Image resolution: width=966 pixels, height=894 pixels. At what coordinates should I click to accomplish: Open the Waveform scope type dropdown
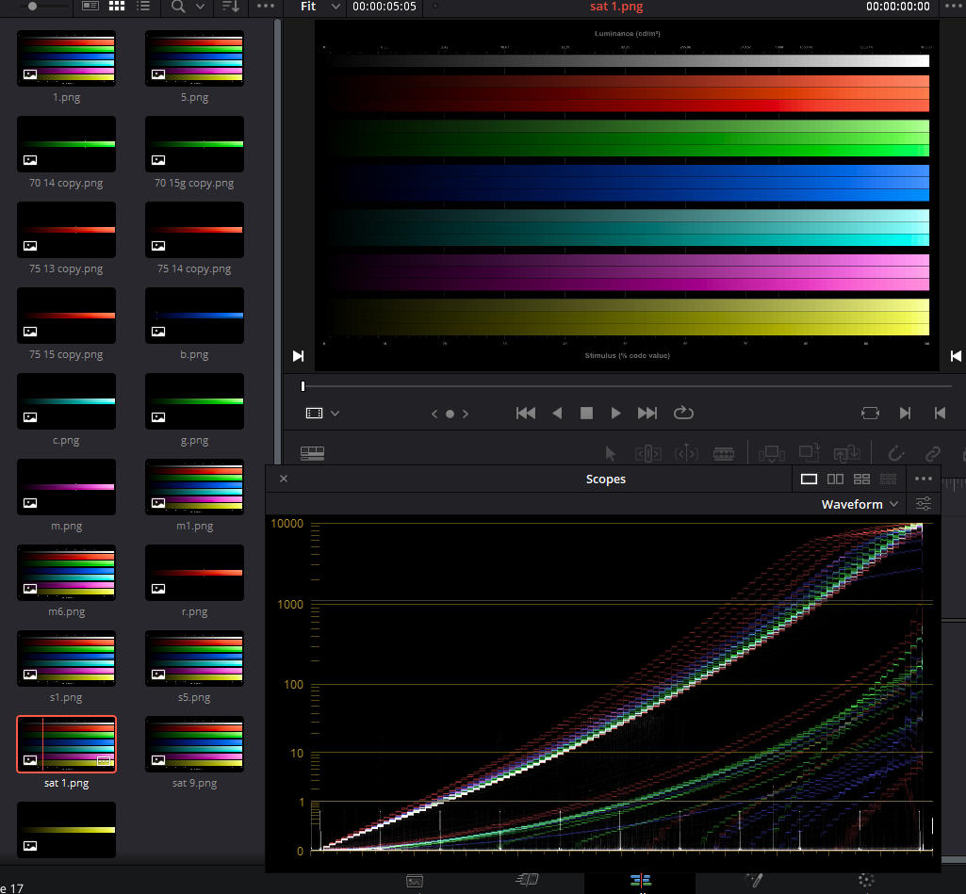pyautogui.click(x=859, y=504)
